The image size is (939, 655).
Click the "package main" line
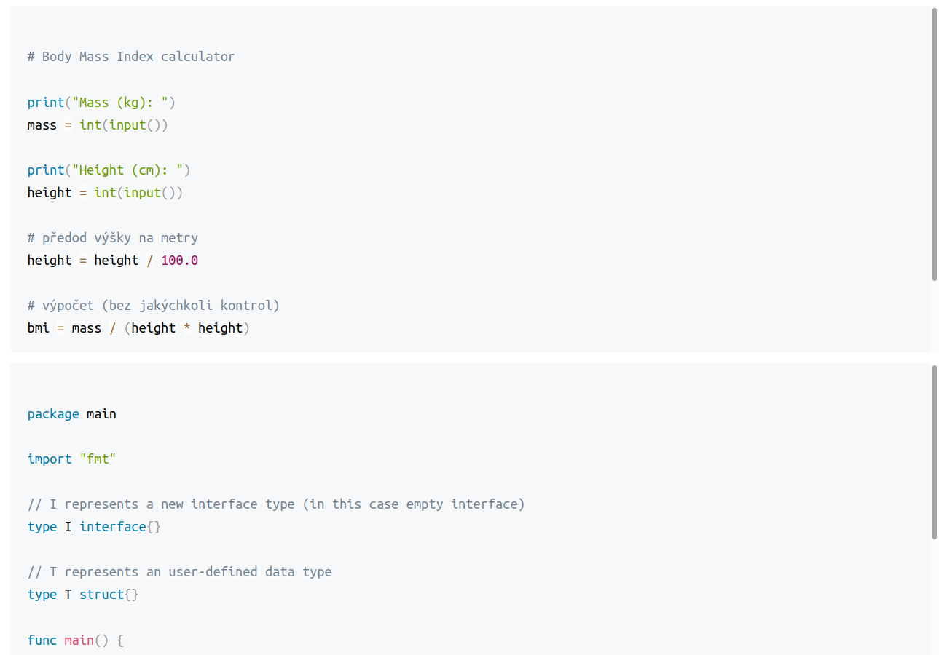coord(71,414)
